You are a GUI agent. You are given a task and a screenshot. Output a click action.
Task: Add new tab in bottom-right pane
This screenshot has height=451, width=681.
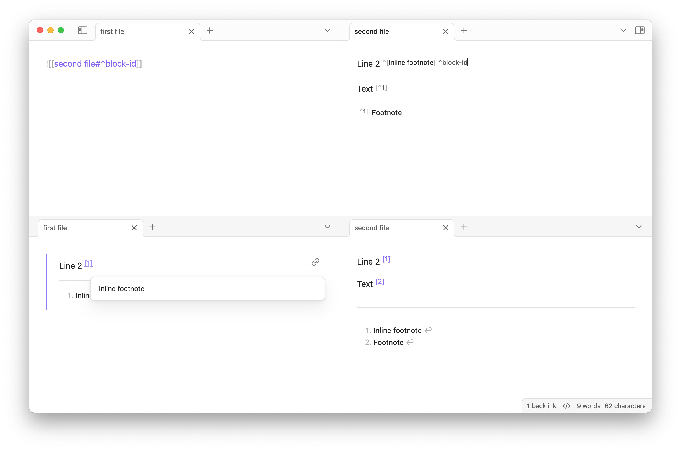pyautogui.click(x=464, y=227)
